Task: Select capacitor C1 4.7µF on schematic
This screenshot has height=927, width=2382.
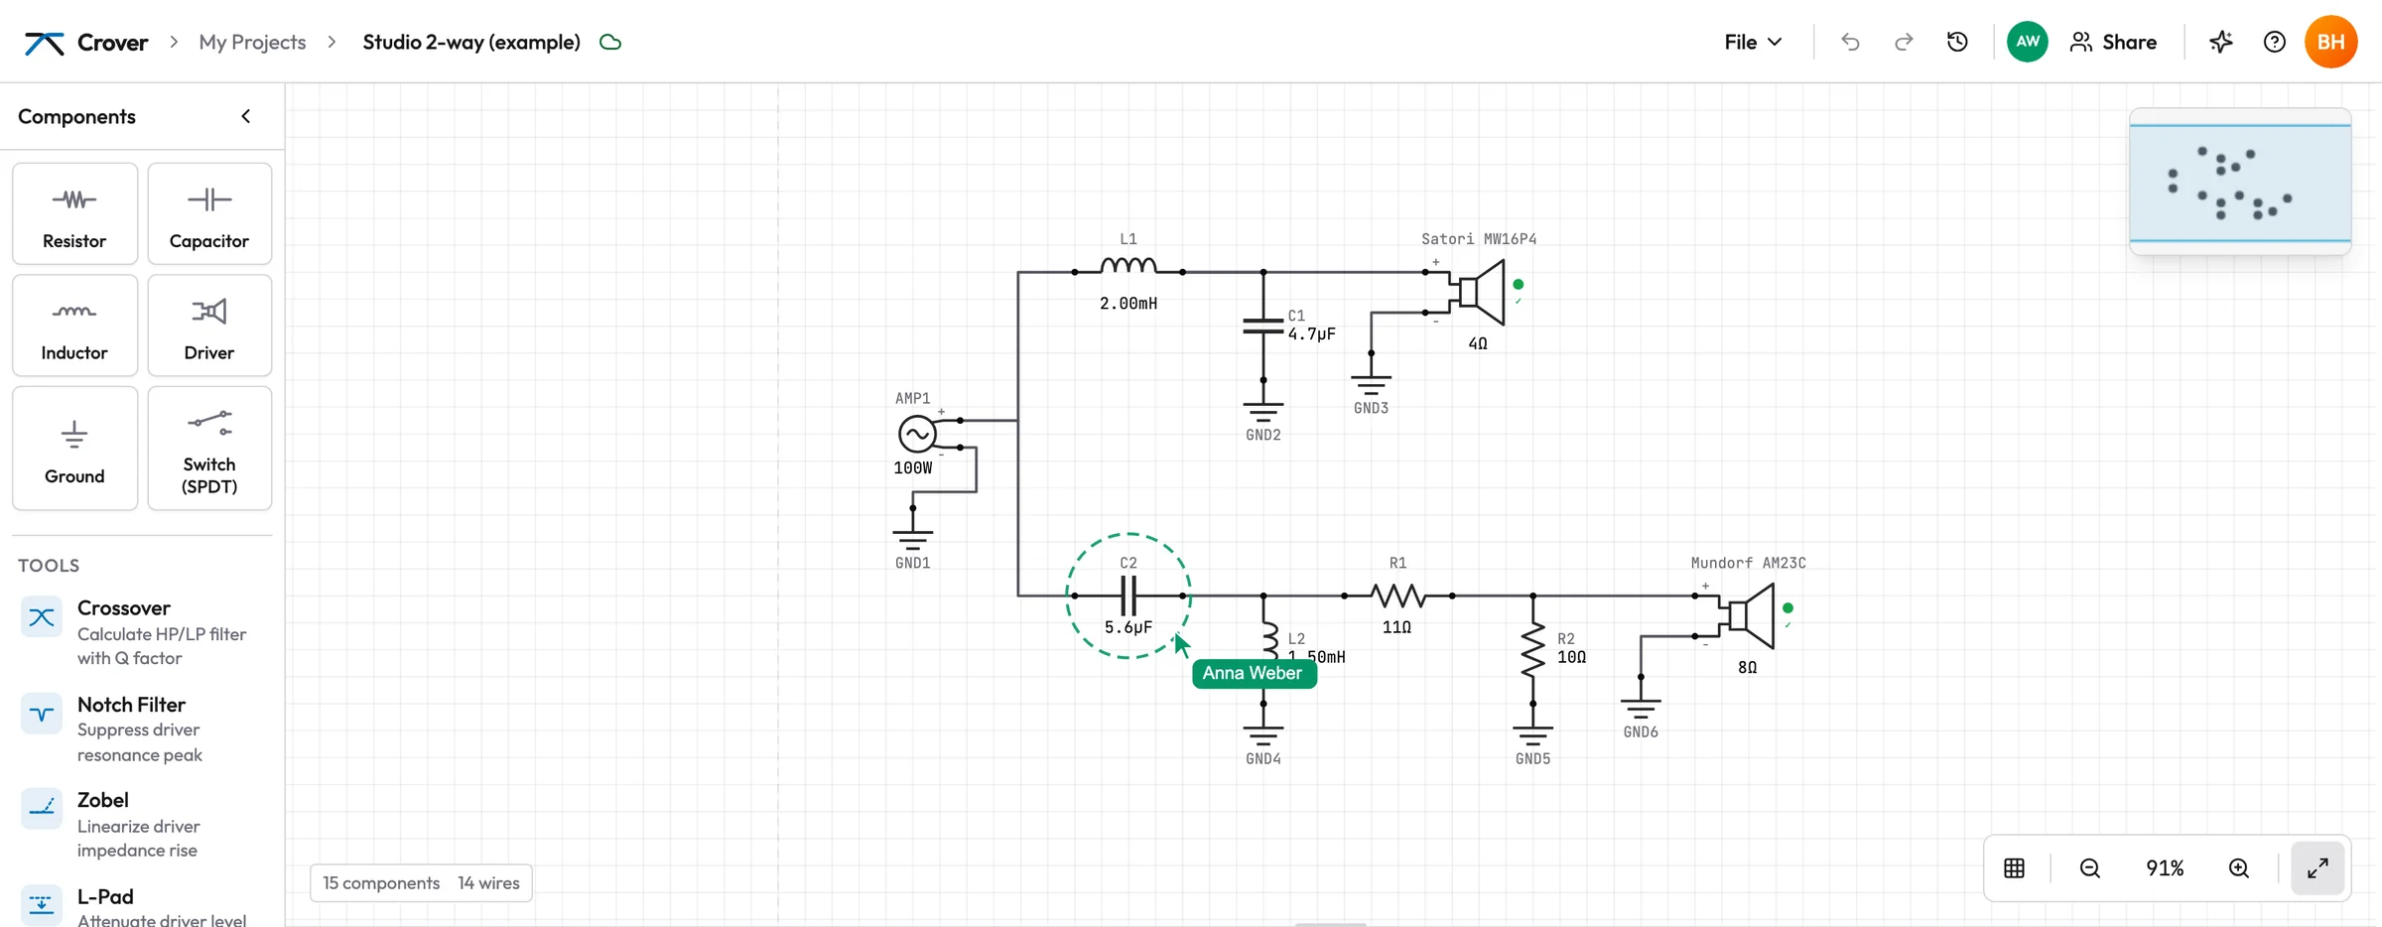Action: [1263, 326]
